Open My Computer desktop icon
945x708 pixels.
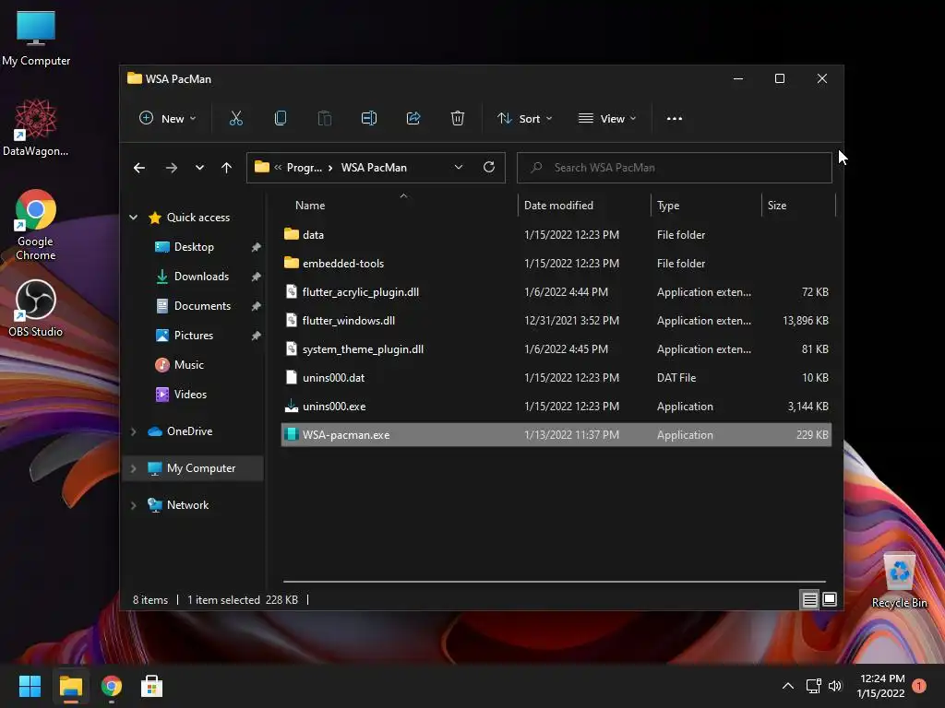[x=36, y=39]
